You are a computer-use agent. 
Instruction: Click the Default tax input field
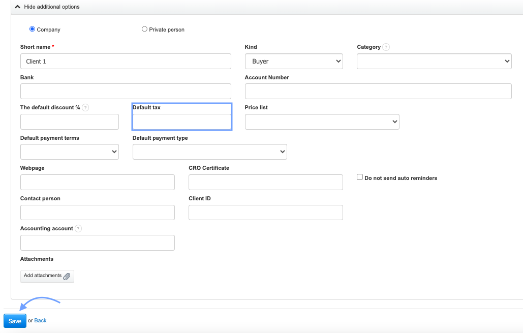(181, 122)
